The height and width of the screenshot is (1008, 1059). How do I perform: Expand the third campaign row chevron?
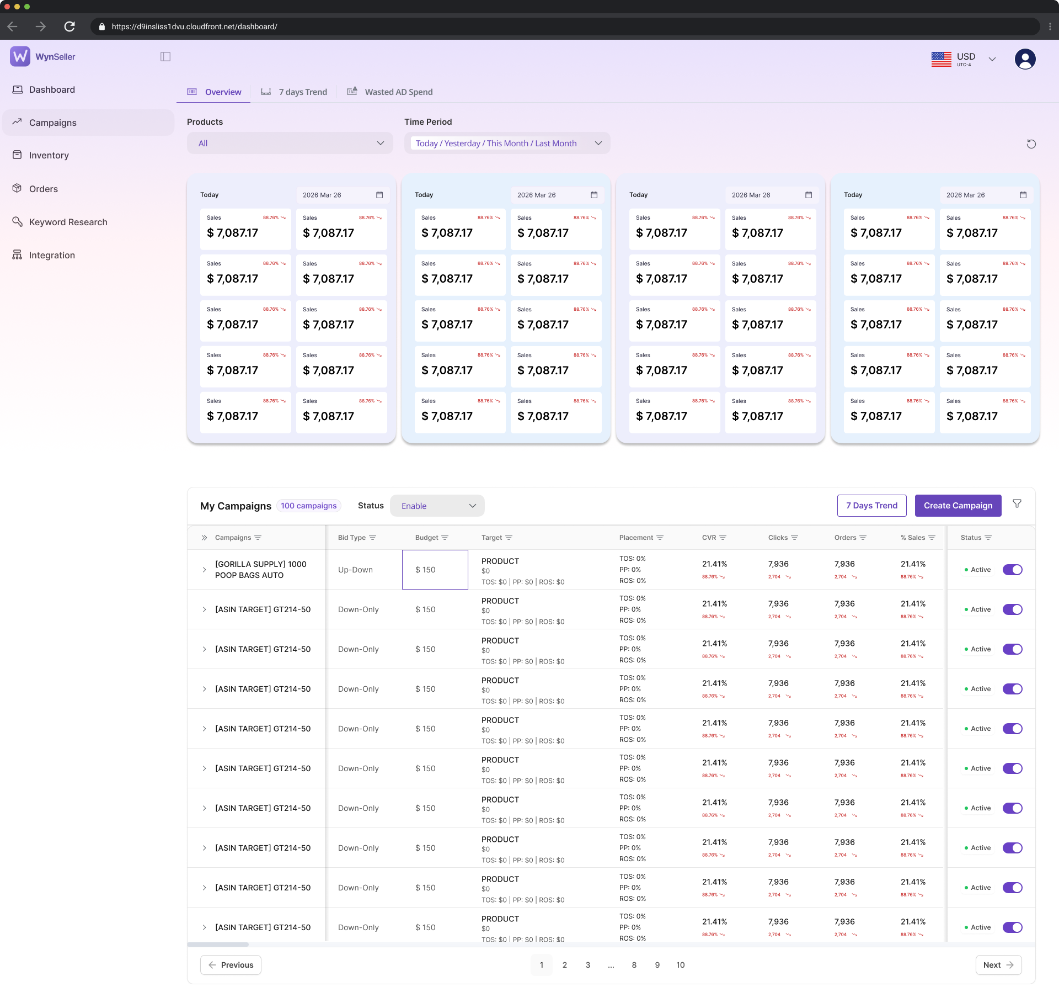coord(204,649)
